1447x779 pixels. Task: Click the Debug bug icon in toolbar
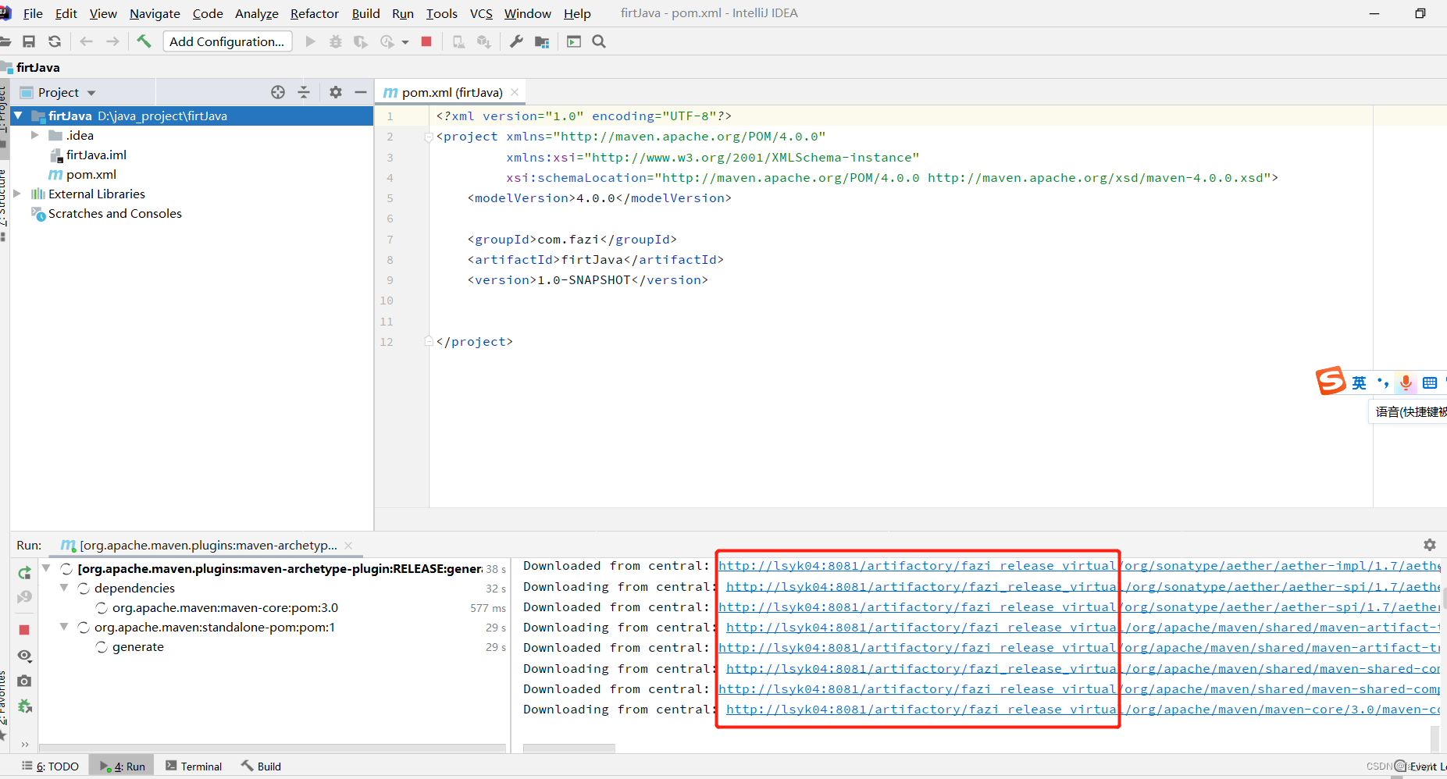[x=336, y=41]
